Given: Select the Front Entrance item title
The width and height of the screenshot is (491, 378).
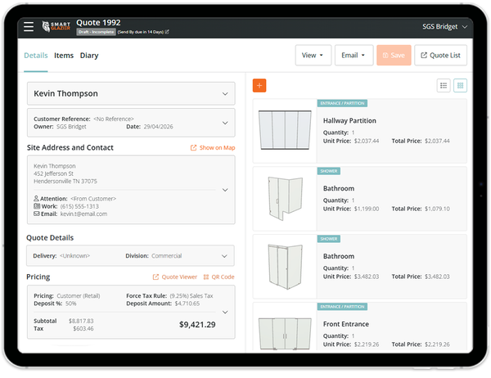Looking at the screenshot, I should 345,324.
